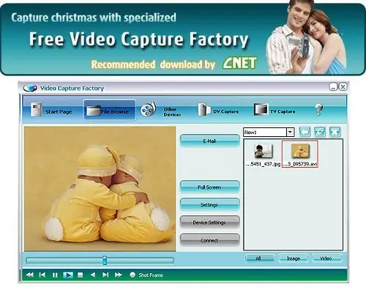Skip to next track icon
The image size is (366, 287).
point(105,275)
